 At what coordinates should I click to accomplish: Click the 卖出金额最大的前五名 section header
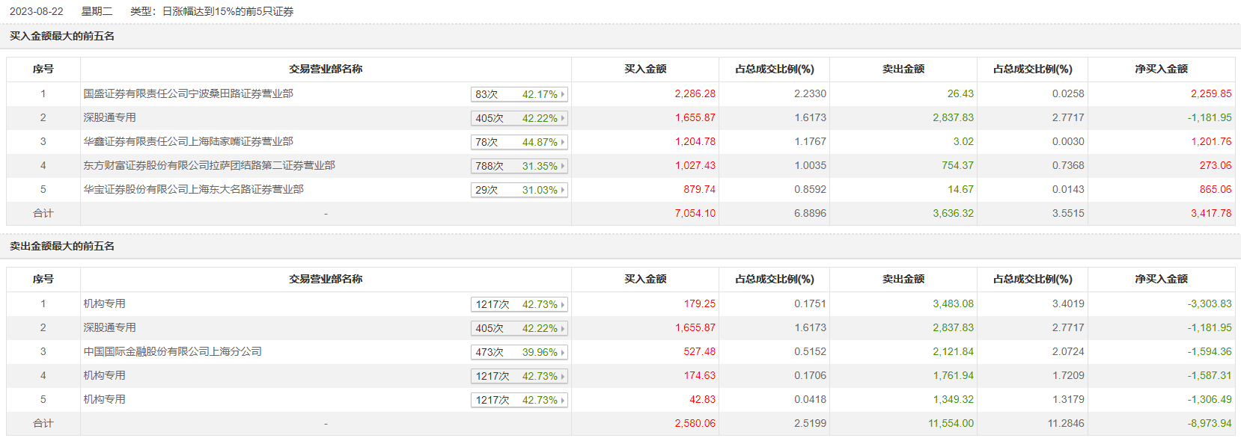[x=62, y=246]
